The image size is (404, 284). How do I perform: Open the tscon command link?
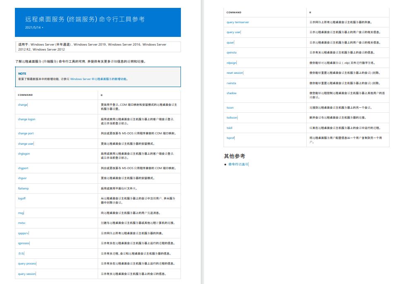coord(230,108)
